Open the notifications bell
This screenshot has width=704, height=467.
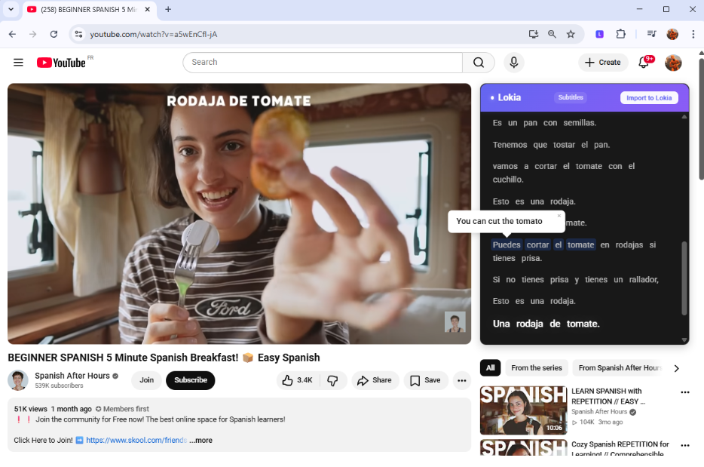644,63
